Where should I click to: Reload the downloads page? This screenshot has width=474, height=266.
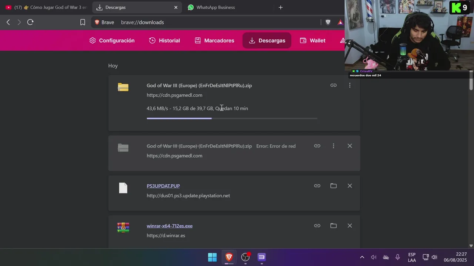pos(30,22)
